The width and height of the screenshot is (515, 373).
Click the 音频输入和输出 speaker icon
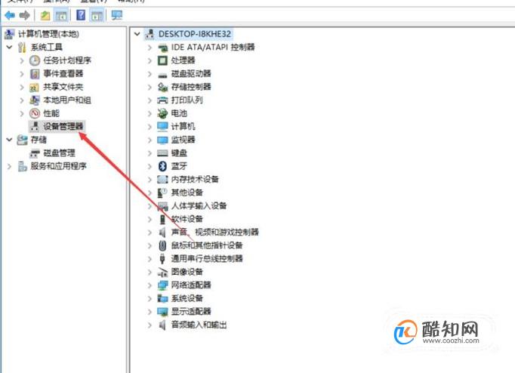coord(162,325)
